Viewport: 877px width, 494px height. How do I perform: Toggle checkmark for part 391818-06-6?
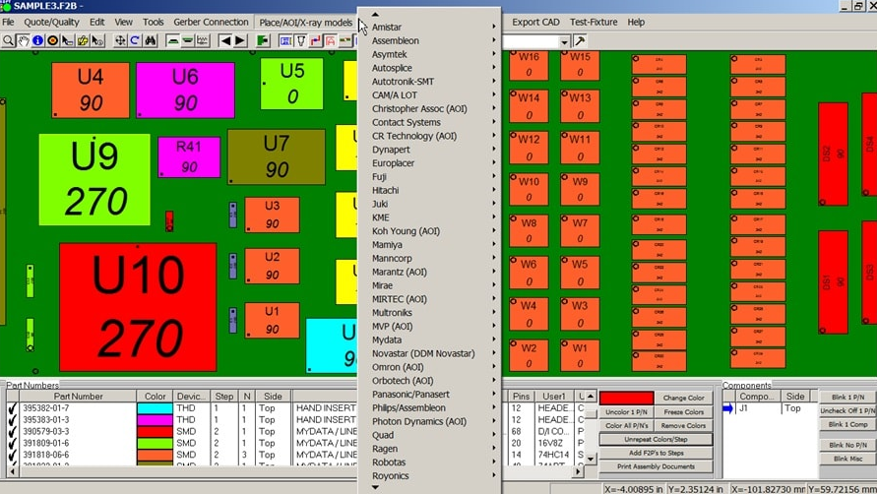12,455
